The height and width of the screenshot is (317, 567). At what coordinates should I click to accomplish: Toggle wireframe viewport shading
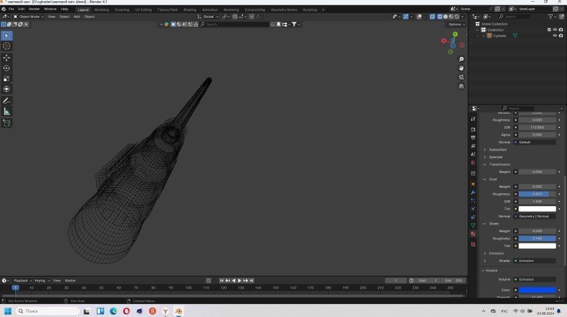point(440,17)
